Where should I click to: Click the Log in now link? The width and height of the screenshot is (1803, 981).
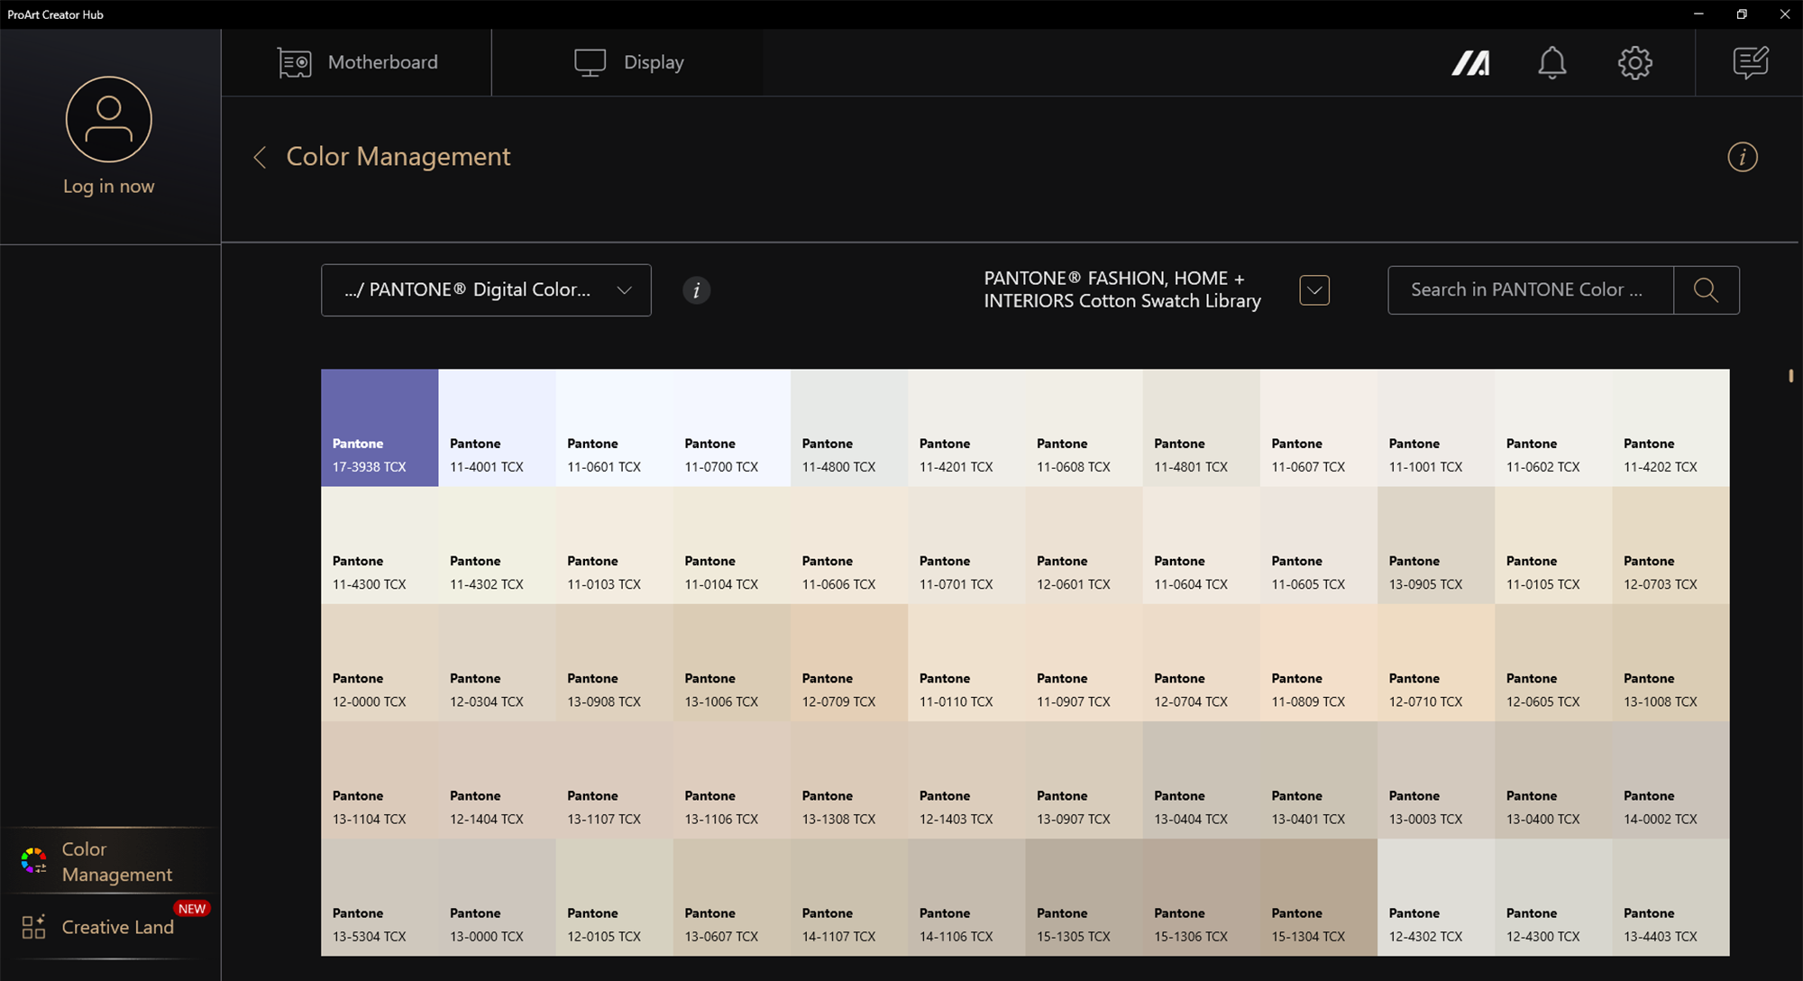point(109,187)
